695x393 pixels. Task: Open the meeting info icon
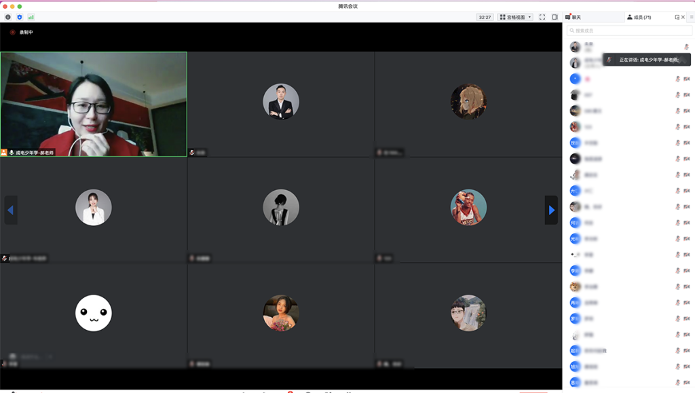[x=8, y=17]
